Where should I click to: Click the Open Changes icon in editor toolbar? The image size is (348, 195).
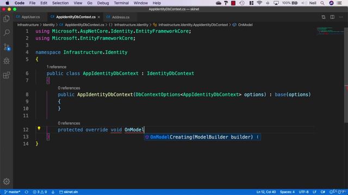coord(324,17)
